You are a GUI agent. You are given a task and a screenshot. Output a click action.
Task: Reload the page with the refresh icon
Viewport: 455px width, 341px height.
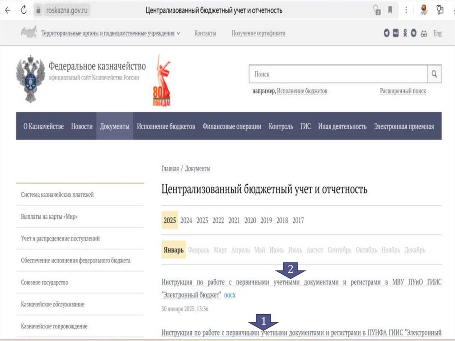click(24, 10)
